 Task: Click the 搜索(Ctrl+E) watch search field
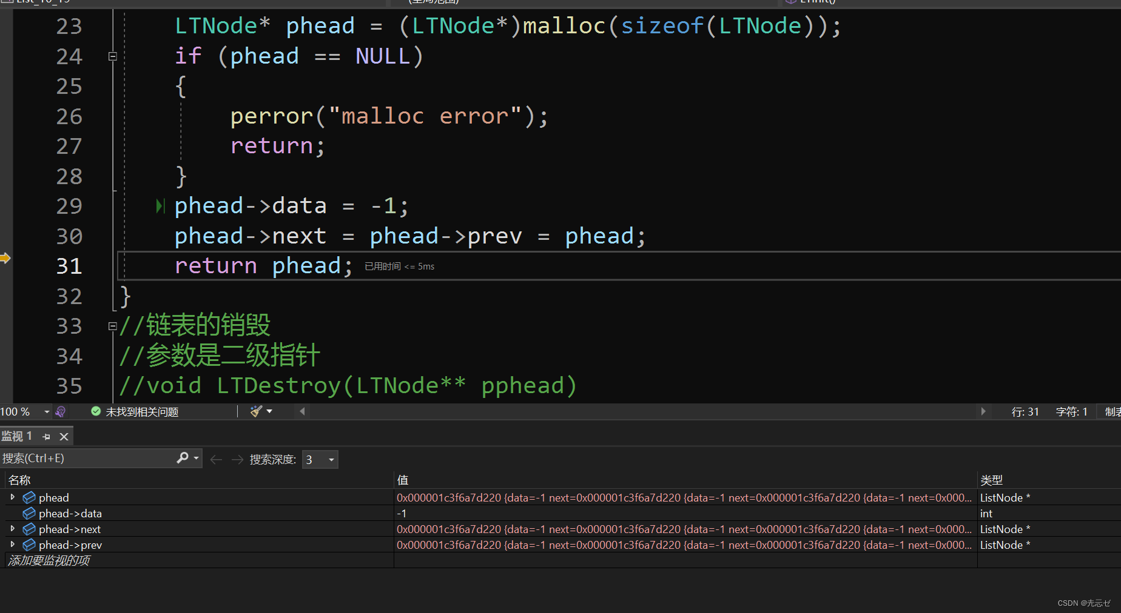point(87,459)
